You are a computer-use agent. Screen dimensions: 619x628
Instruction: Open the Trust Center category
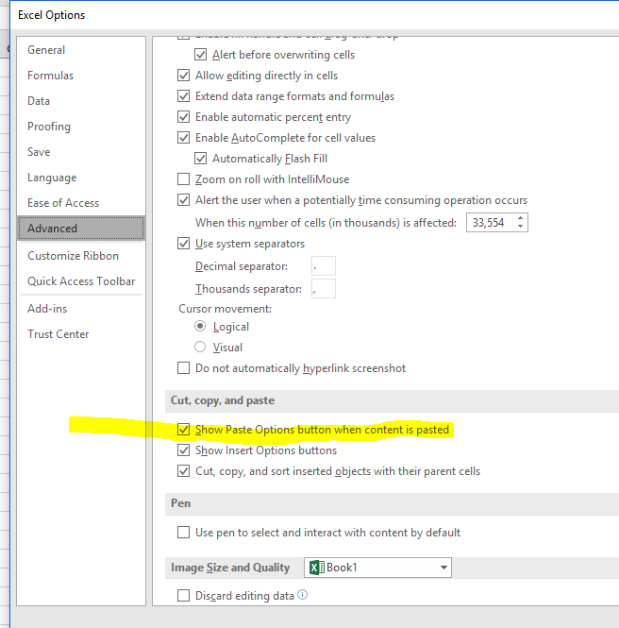(58, 334)
